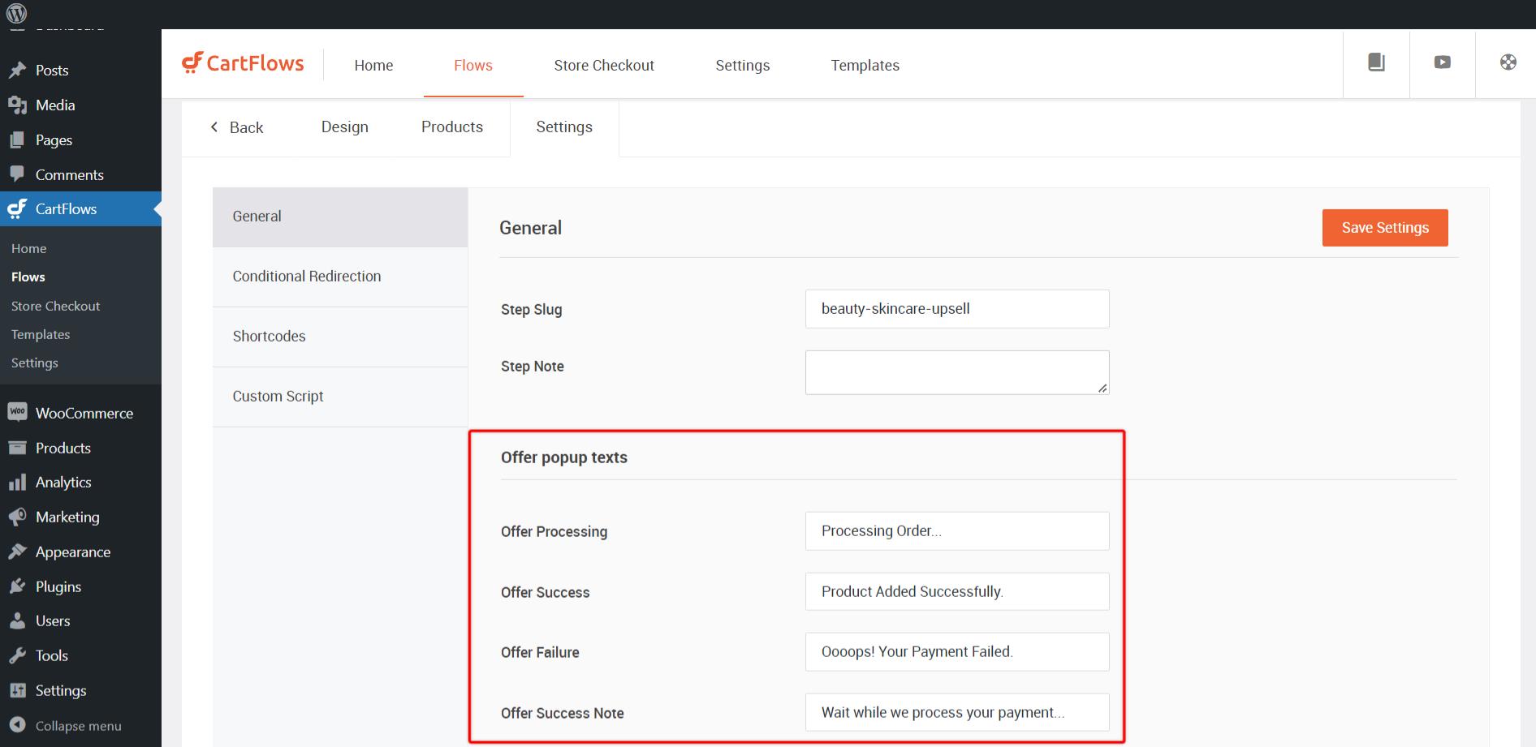The image size is (1536, 747).
Task: Click the Save Settings button
Action: [x=1384, y=228]
